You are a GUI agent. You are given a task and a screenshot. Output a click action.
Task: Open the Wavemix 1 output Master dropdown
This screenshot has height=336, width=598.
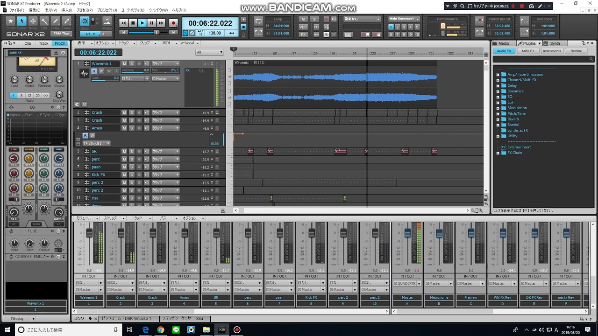point(165,78)
